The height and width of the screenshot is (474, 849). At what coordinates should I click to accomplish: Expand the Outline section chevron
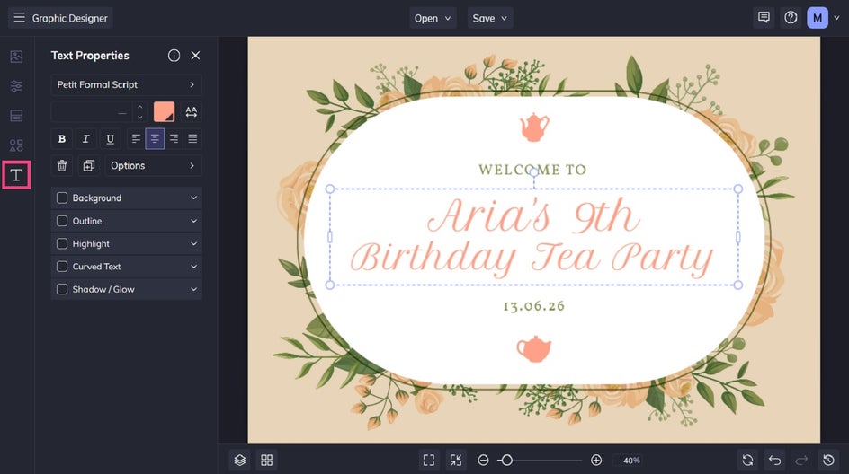193,221
